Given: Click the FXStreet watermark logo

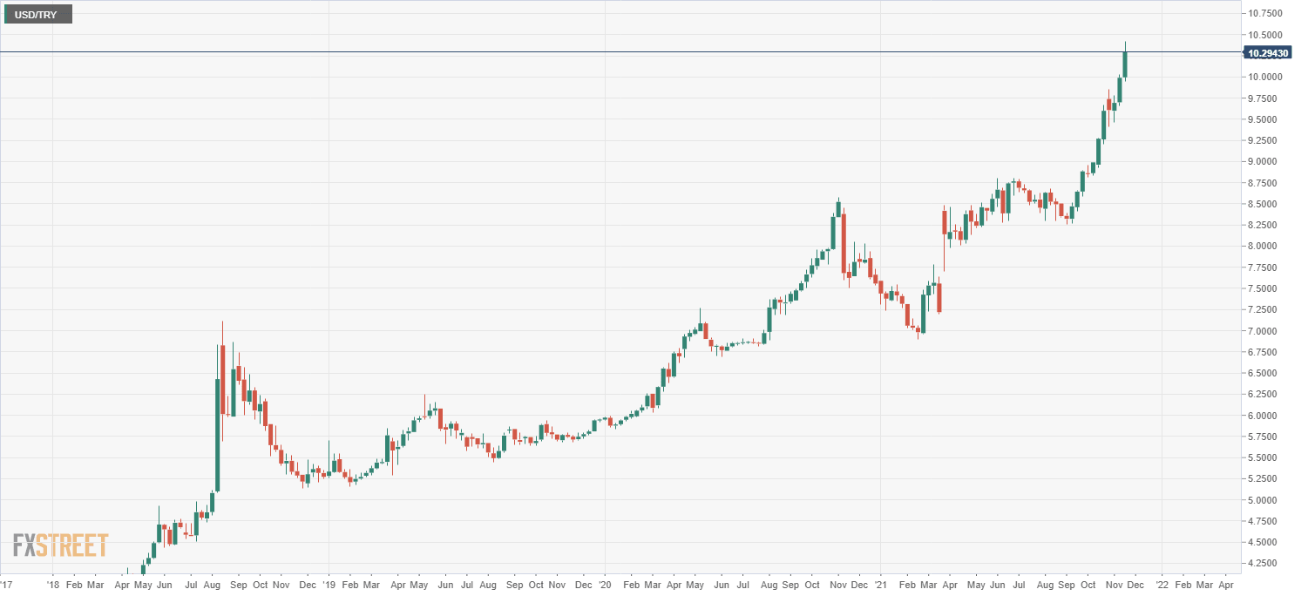Looking at the screenshot, I should (60, 545).
